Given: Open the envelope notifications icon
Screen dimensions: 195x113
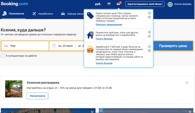Looking at the screenshot, I should pyautogui.click(x=119, y=4).
